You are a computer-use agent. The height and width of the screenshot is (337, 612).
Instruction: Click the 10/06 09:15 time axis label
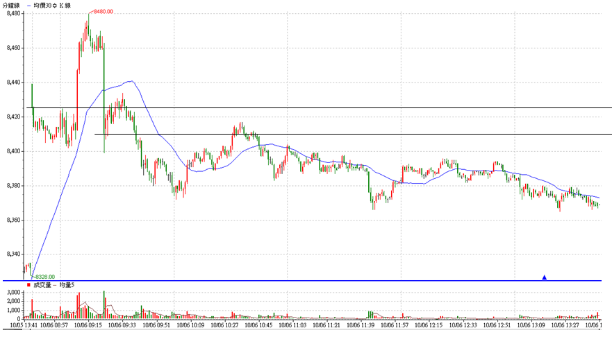88,325
